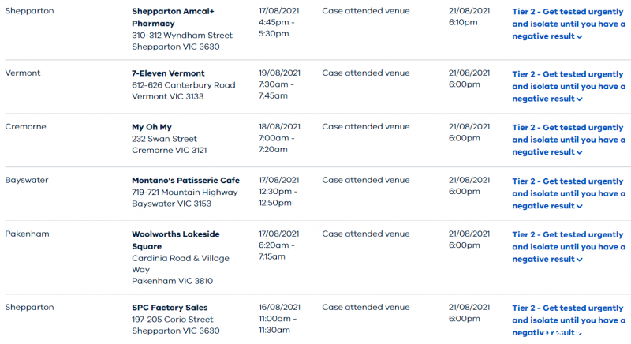Expand Tier 2 advice for Montano's Patisserie Cafe
Screen dimensions: 631x344
568,193
